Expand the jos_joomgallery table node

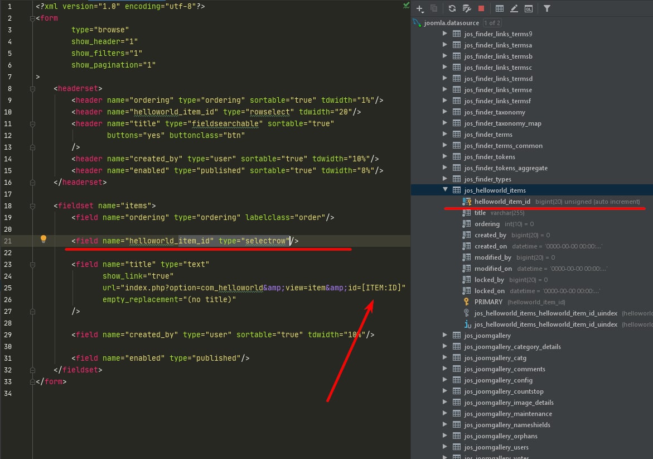445,335
